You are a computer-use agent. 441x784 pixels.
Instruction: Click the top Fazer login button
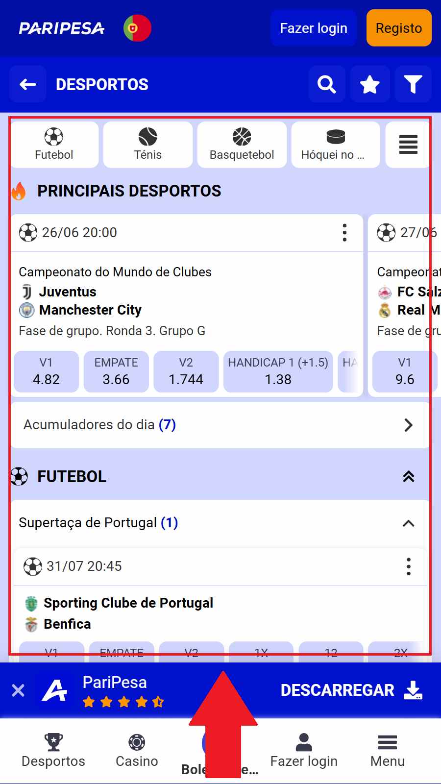tap(314, 28)
